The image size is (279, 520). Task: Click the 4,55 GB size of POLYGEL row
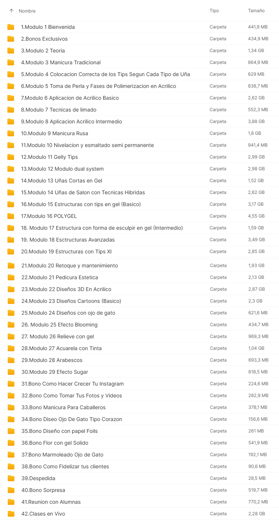(256, 216)
